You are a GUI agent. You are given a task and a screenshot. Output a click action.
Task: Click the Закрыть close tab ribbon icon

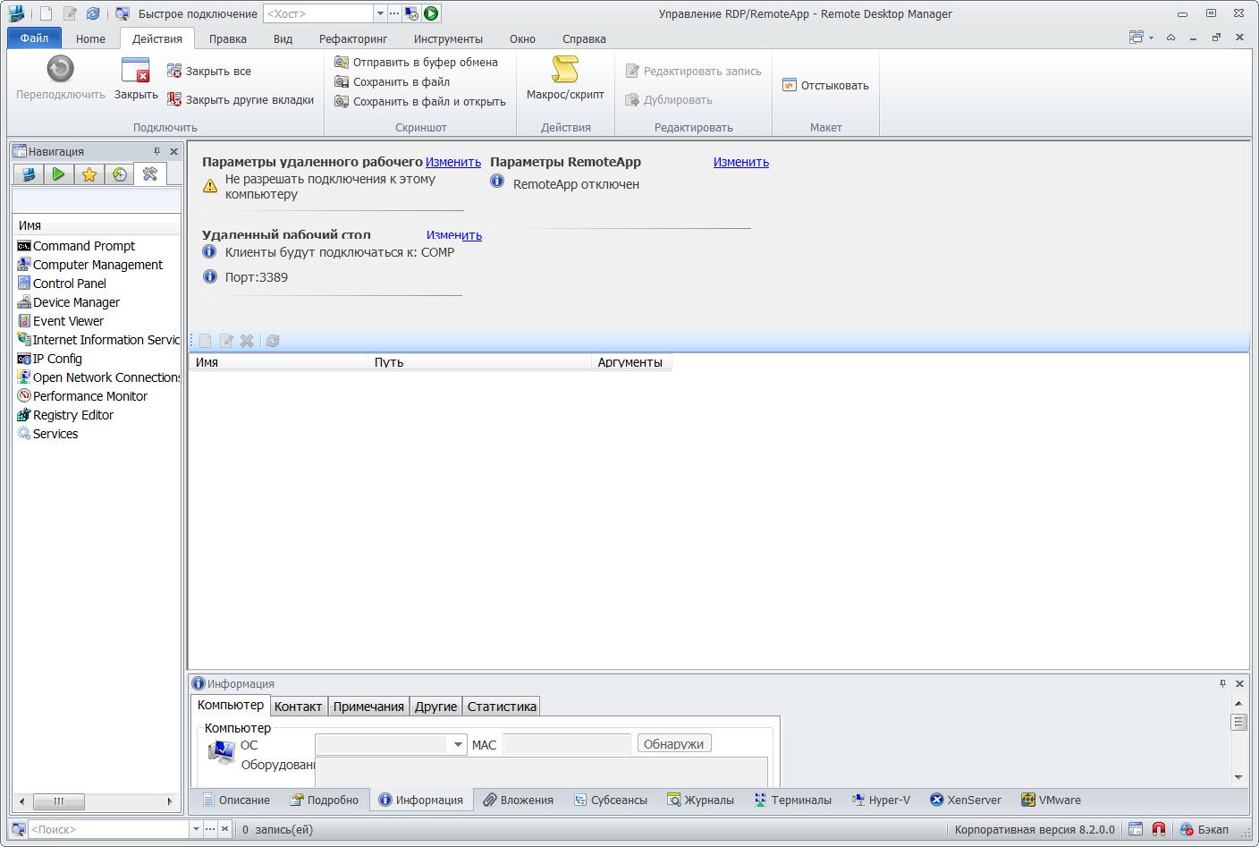coord(135,70)
